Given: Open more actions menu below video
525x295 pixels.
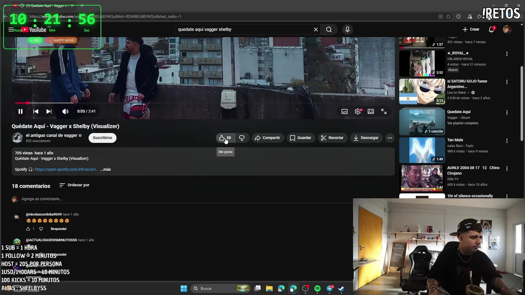Looking at the screenshot, I should tap(390, 138).
